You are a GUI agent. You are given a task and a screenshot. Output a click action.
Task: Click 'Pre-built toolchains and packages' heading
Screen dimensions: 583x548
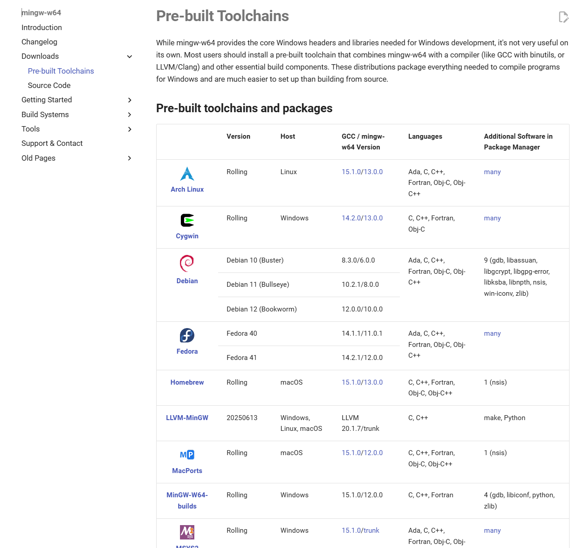[x=244, y=108]
